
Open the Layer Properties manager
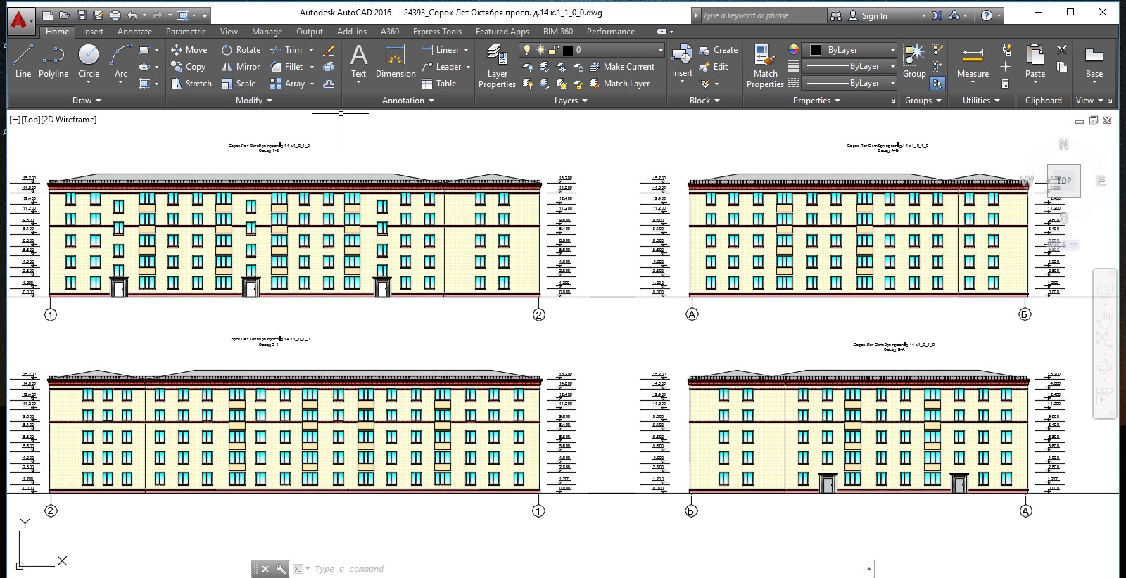(497, 66)
